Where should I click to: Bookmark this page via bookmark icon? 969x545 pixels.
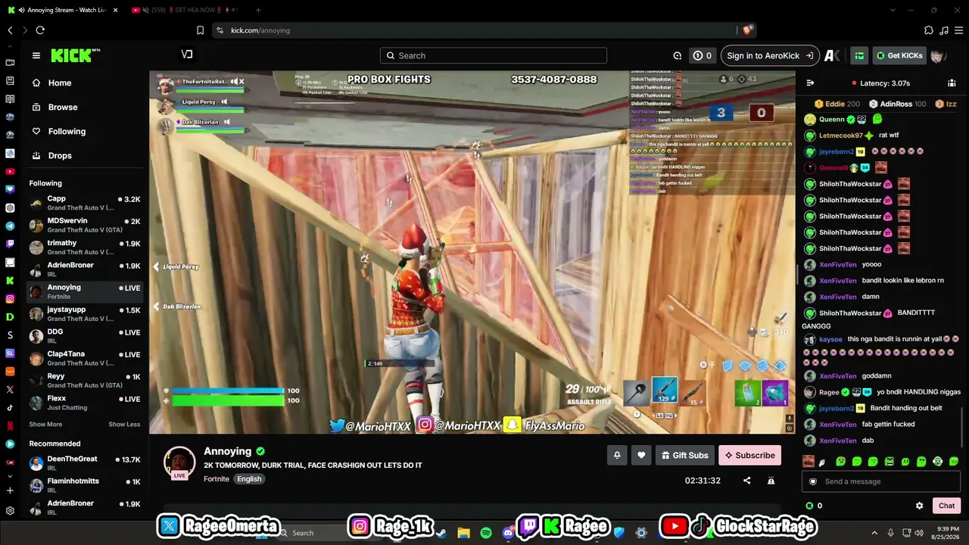pos(200,30)
